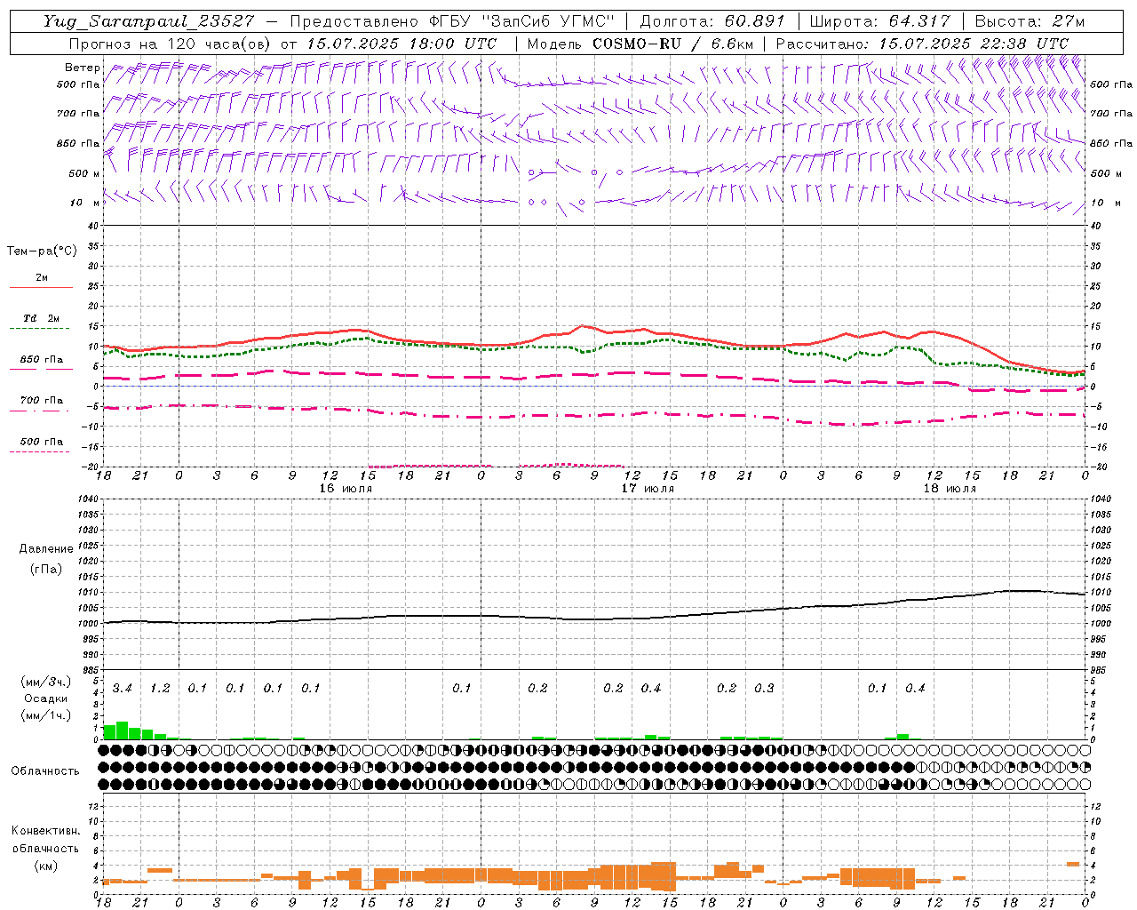The image size is (1137, 910).
Task: Click the 'Модель COSMO-RU / 6.6км' label
Action: pos(640,44)
